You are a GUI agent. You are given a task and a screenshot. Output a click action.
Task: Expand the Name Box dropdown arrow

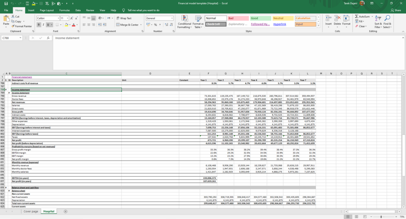(20, 38)
